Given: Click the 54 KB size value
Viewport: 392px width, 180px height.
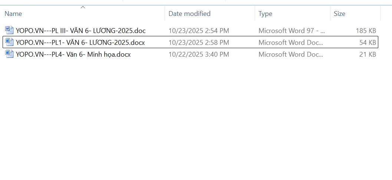Looking at the screenshot, I should point(368,43).
